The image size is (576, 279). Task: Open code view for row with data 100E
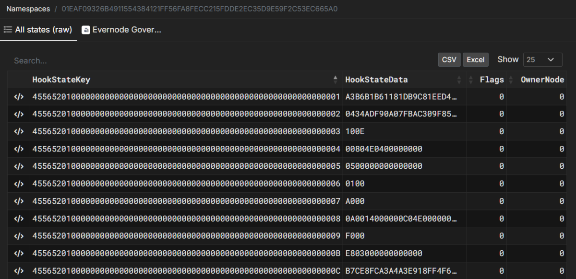pyautogui.click(x=19, y=132)
